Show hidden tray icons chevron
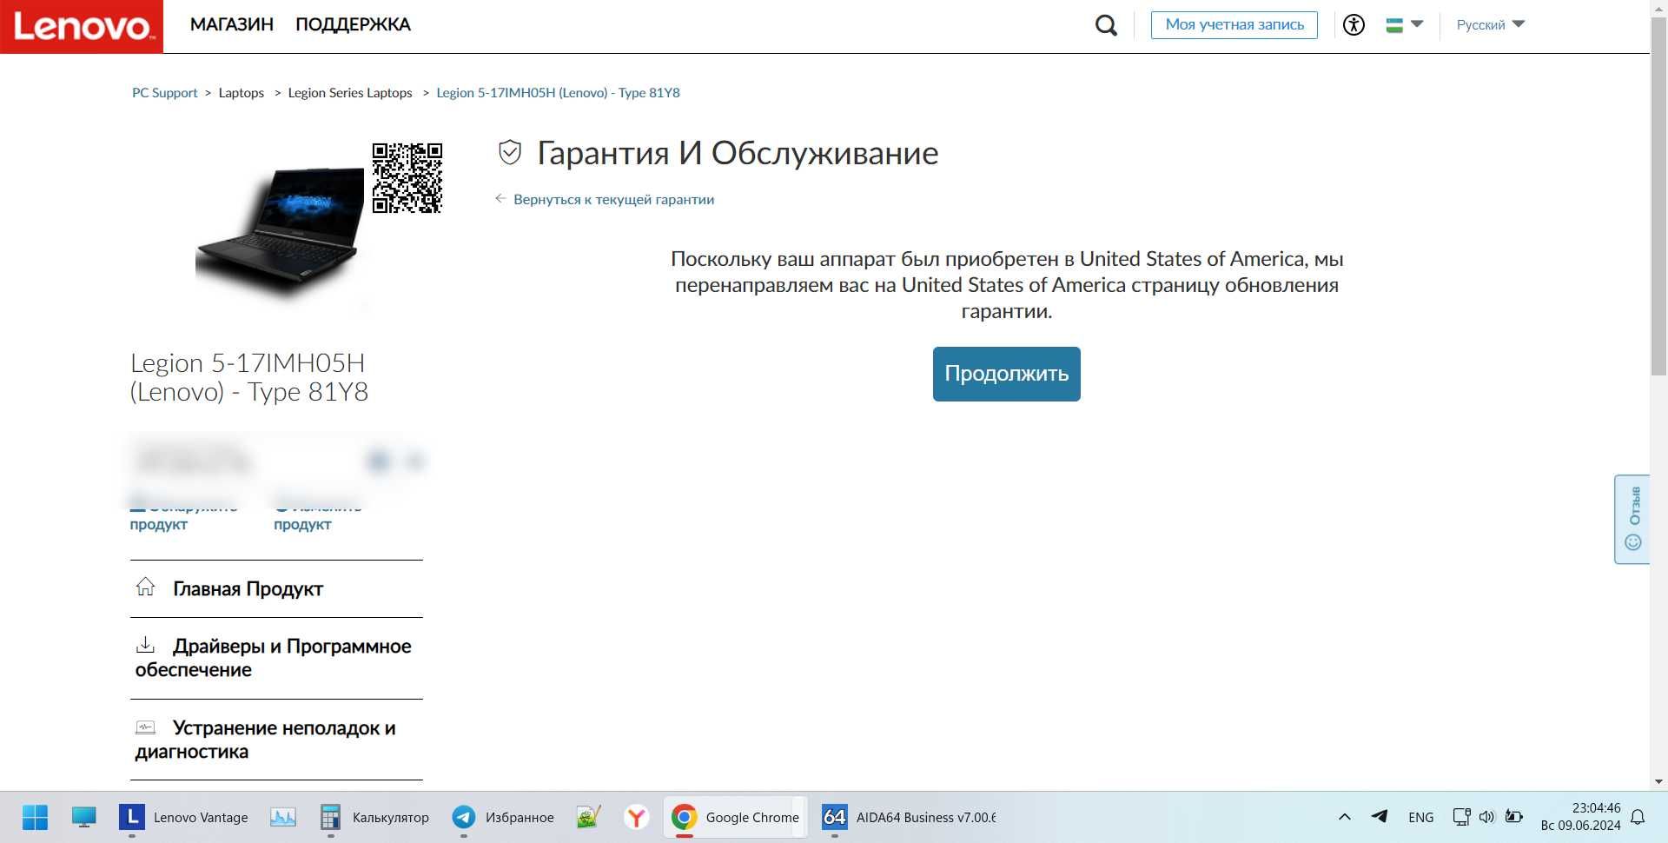The height and width of the screenshot is (843, 1668). click(x=1344, y=817)
